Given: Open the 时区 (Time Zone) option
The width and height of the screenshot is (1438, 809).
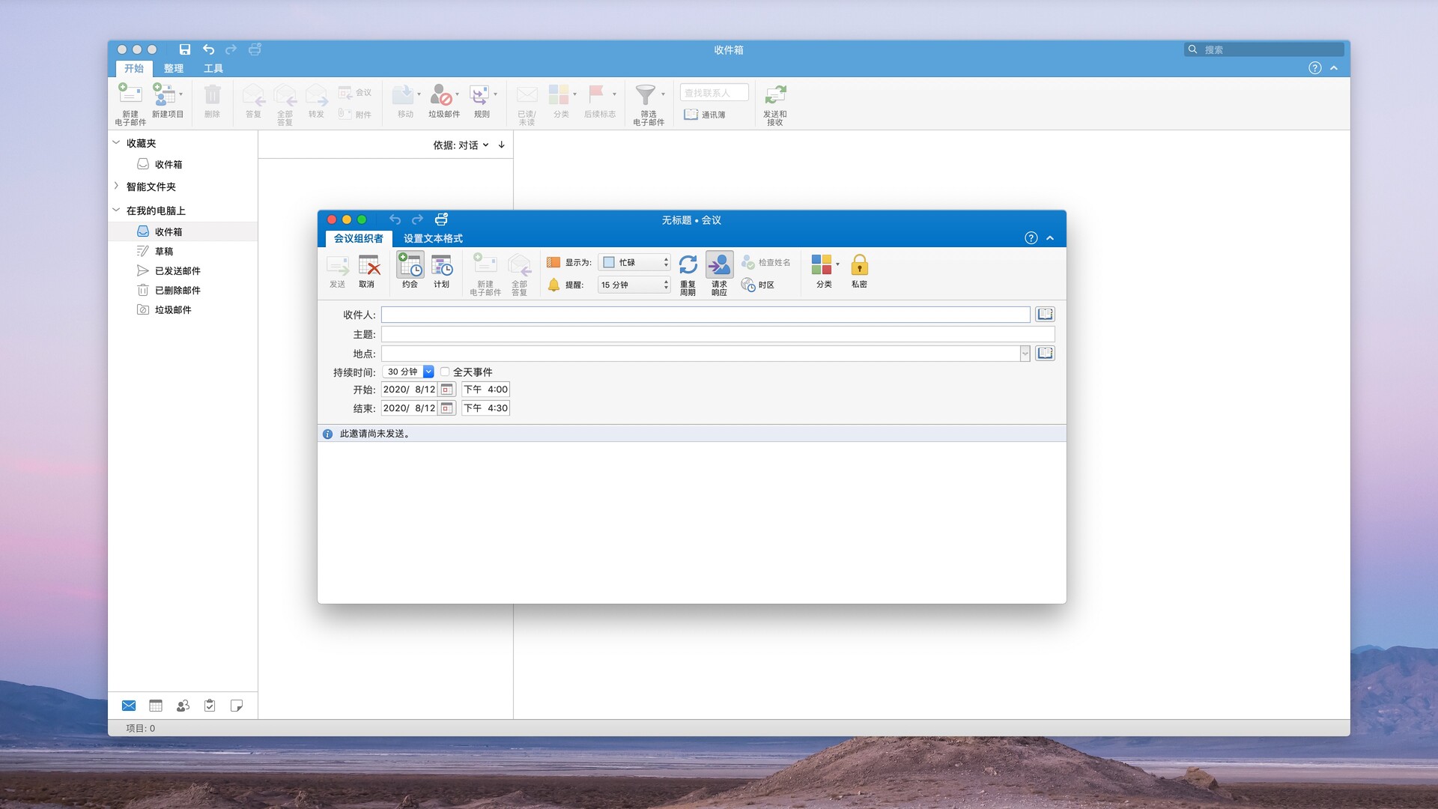Looking at the screenshot, I should point(759,285).
